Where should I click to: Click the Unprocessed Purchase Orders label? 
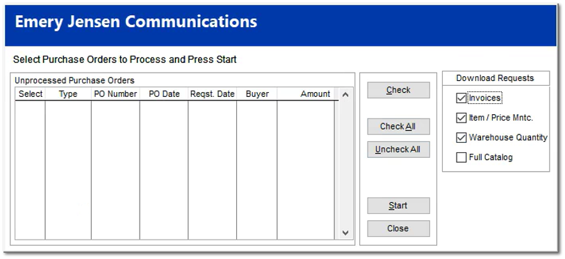[74, 80]
